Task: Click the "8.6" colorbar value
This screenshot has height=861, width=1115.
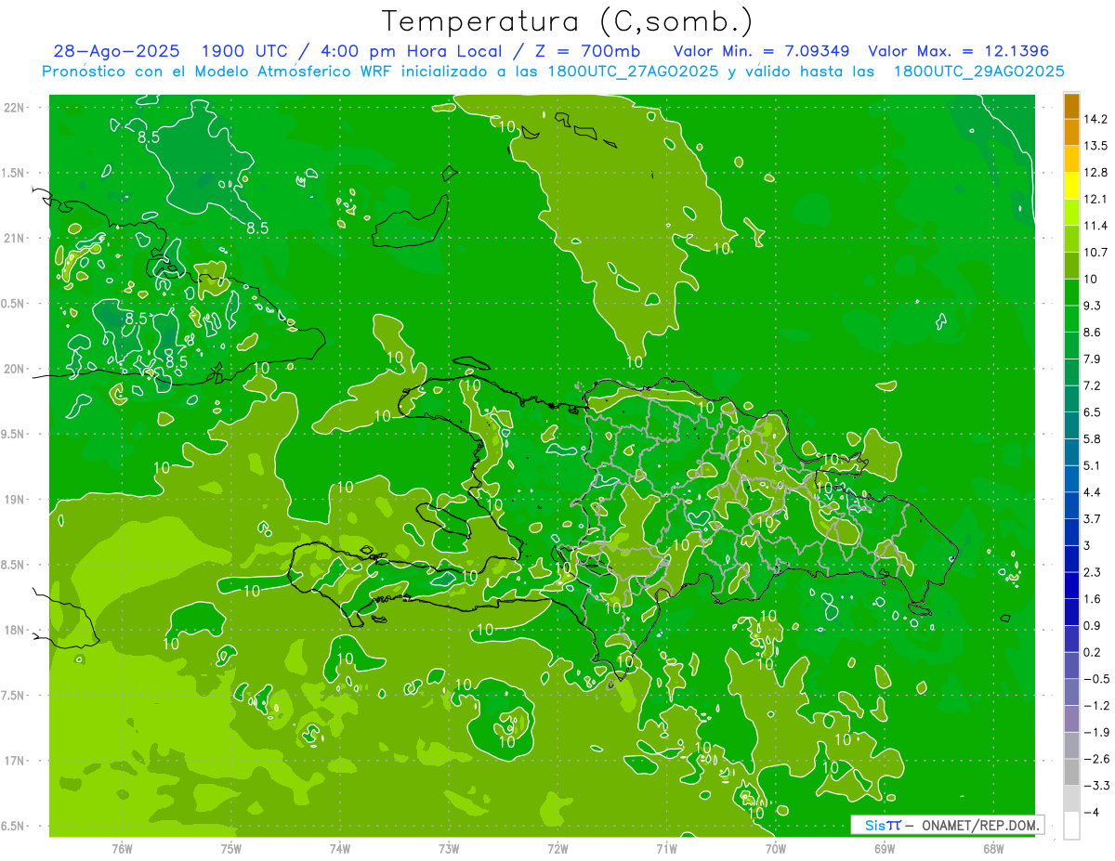Action: 1093,333
